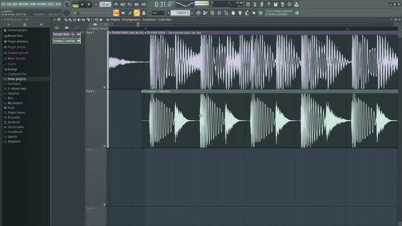Open the EDIT menu

(9, 4)
